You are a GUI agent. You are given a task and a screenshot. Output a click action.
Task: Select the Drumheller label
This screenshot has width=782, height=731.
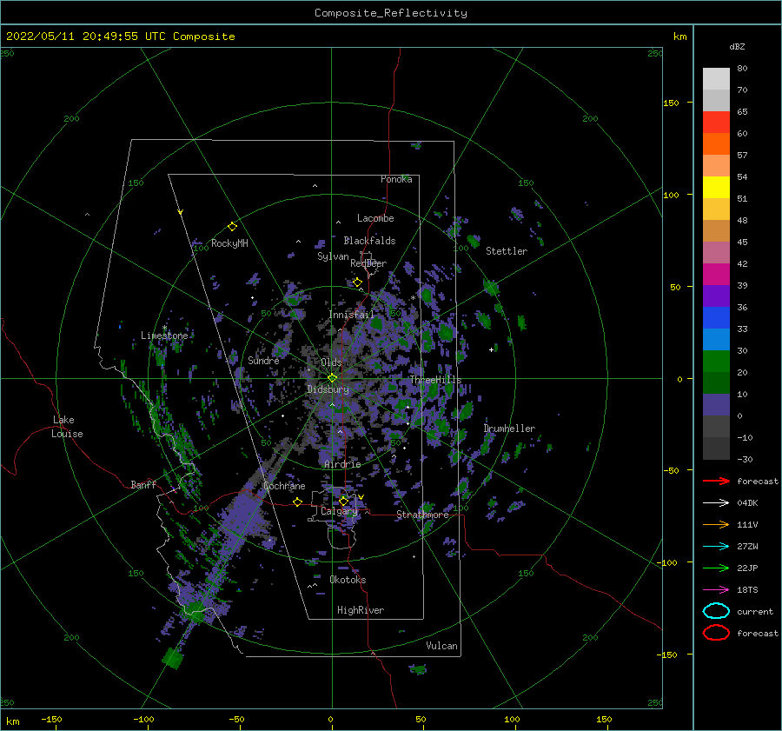pos(509,429)
